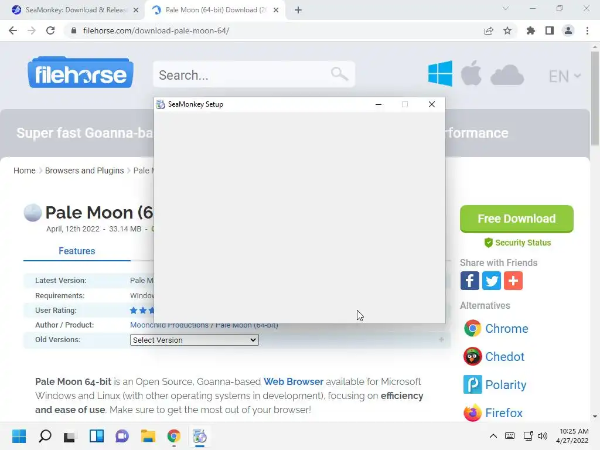Open the Web Browser link in description
Screen dimensions: 600x450
294,381
